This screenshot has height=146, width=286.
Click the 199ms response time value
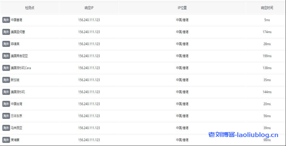pos(267,56)
